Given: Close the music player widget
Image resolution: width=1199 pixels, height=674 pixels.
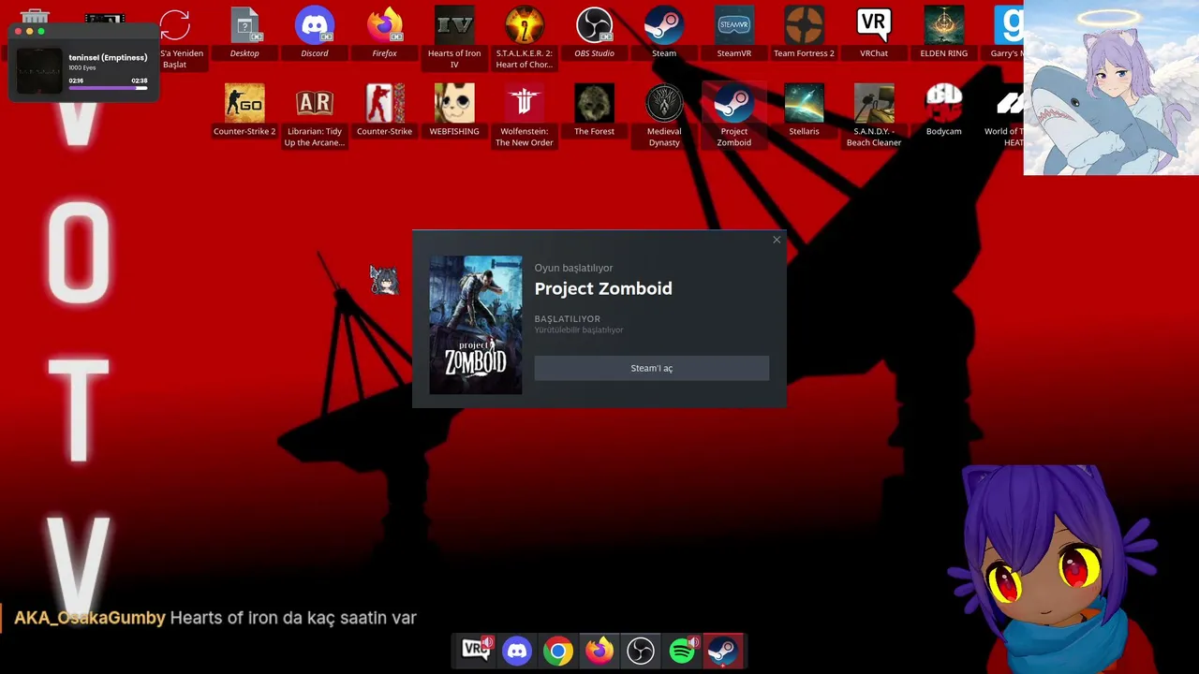Looking at the screenshot, I should tap(18, 32).
